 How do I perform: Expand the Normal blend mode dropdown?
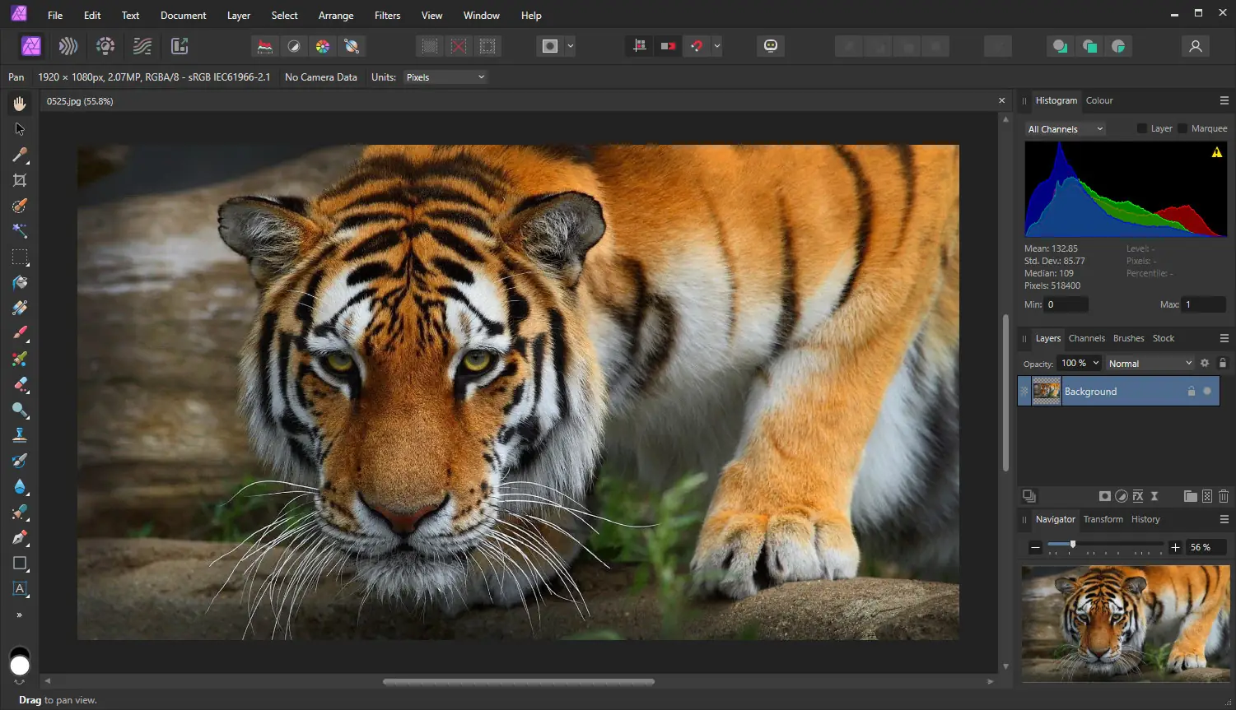(1149, 364)
